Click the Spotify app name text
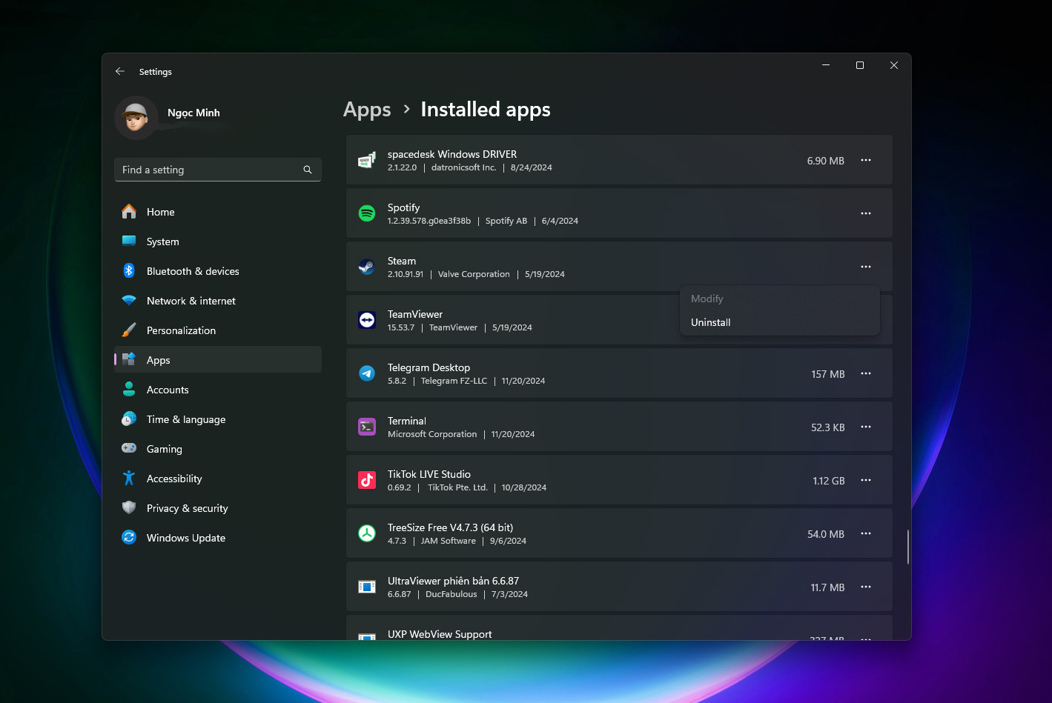The height and width of the screenshot is (703, 1052). 403,207
